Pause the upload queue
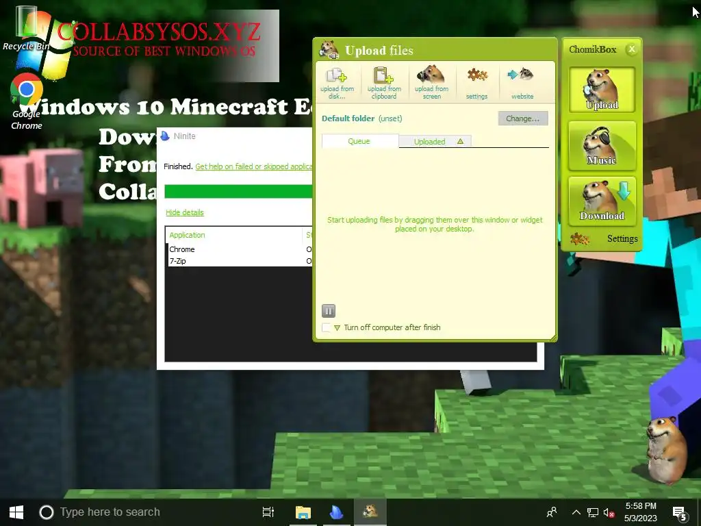Image resolution: width=701 pixels, height=526 pixels. coord(328,311)
